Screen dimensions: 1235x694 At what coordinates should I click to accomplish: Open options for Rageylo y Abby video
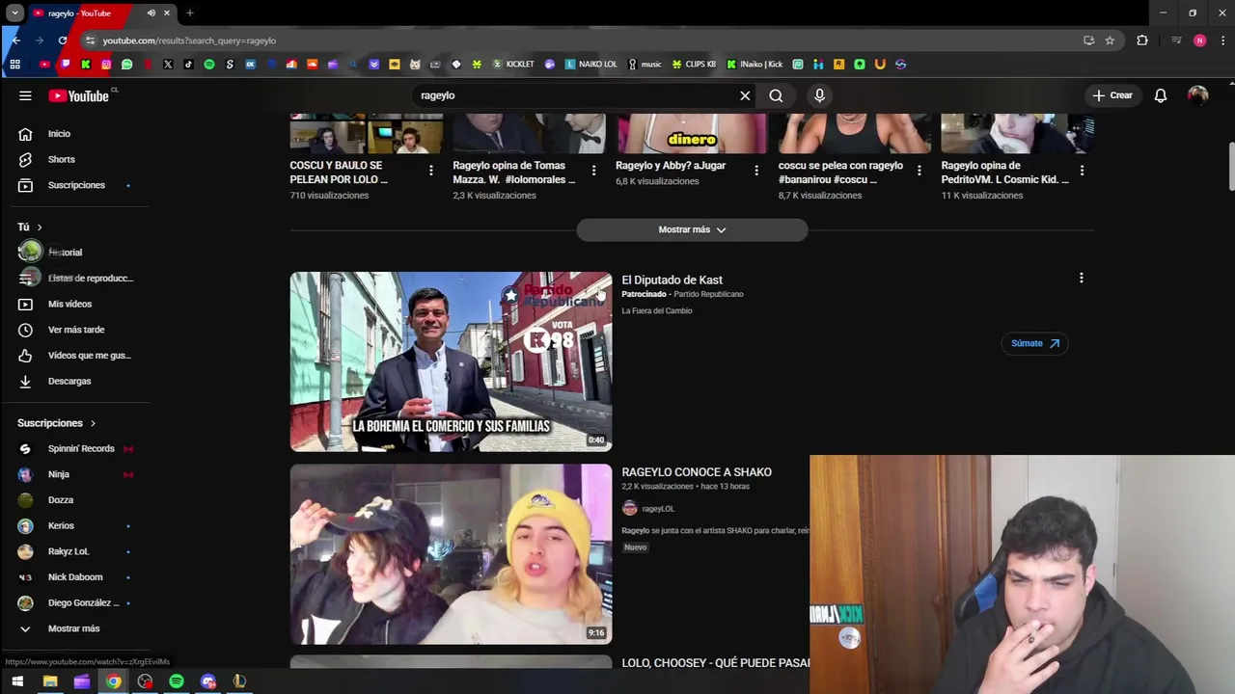tap(756, 171)
